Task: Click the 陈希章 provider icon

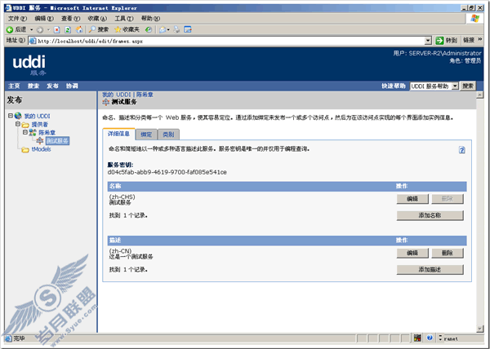Action: click(33, 133)
